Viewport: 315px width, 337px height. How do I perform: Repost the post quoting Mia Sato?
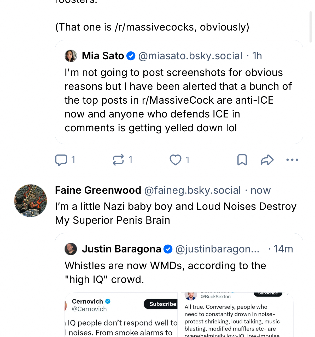[x=118, y=160]
